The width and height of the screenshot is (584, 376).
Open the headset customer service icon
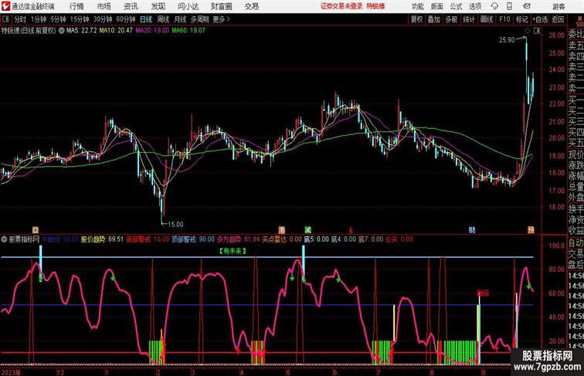494,6
